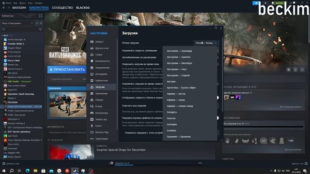Open library filter options icon

[40, 29]
